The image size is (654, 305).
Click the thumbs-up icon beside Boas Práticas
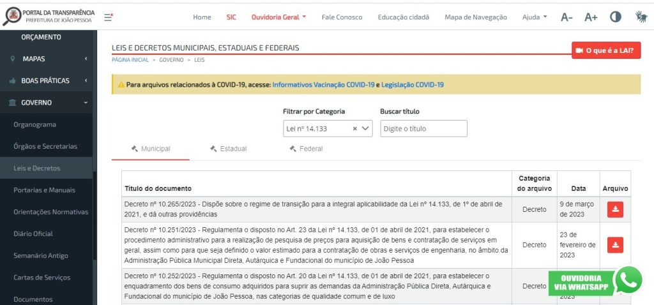(13, 80)
